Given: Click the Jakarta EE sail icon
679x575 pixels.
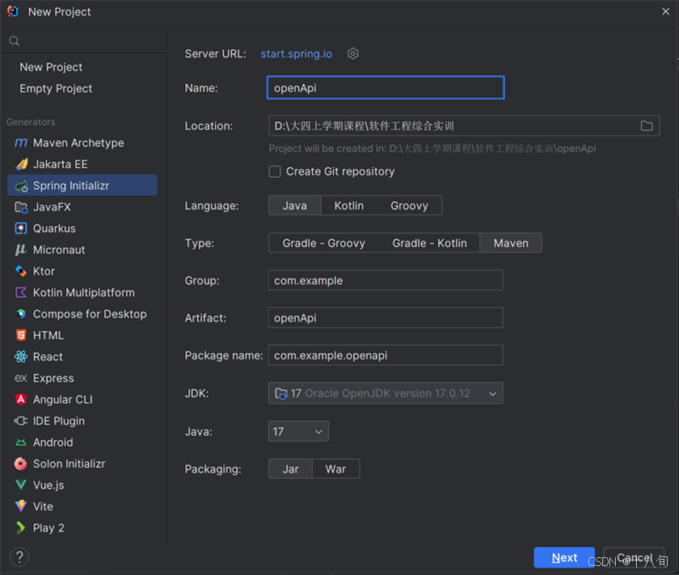Looking at the screenshot, I should tap(21, 165).
